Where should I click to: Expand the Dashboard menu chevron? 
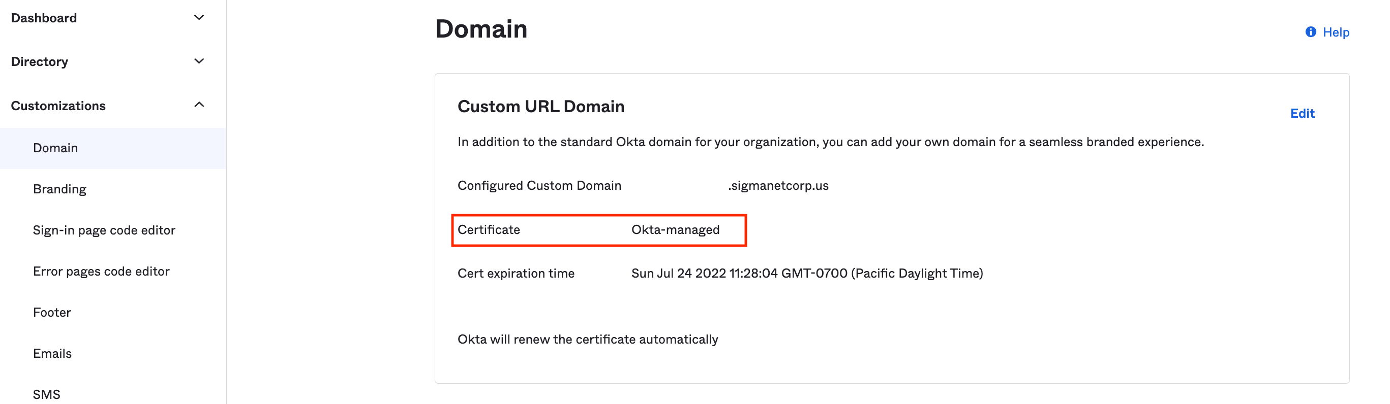coord(199,18)
